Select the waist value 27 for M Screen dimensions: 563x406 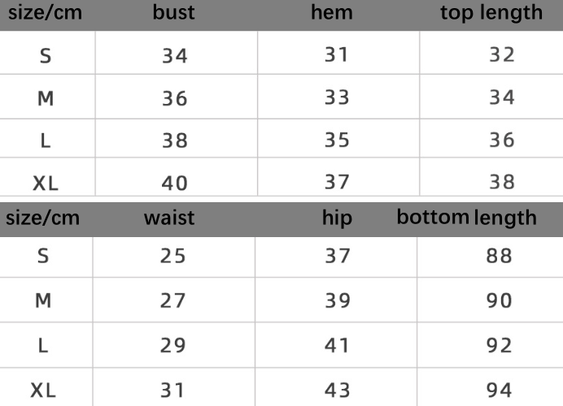click(173, 301)
